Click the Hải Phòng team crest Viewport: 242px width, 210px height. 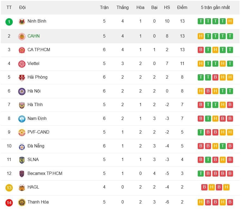(22, 78)
